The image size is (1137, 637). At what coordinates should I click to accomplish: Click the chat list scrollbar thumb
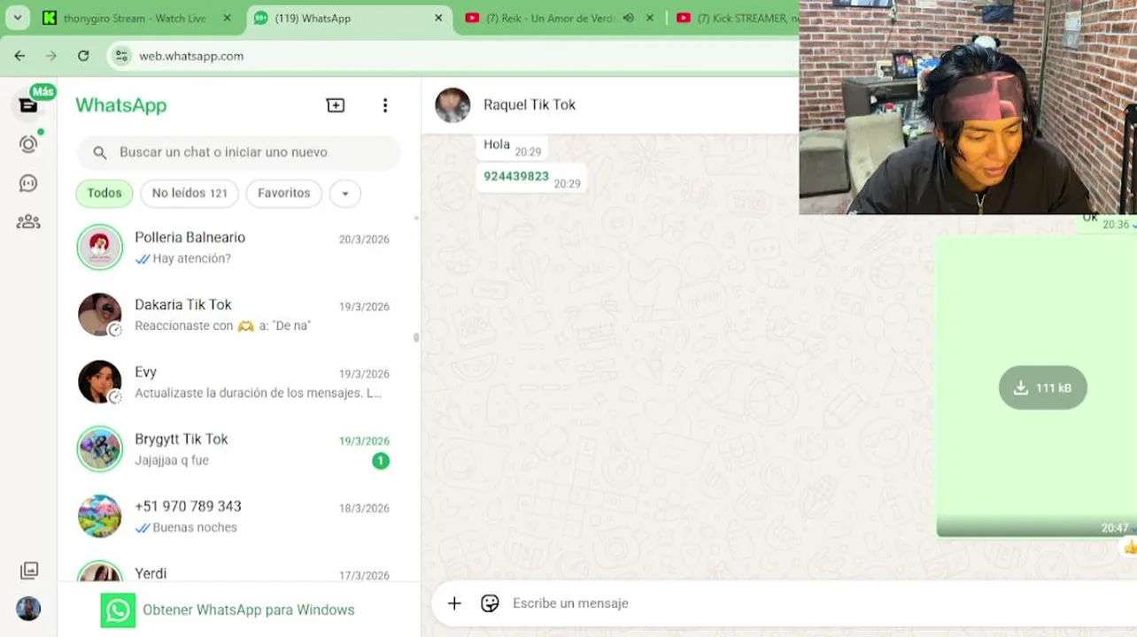point(416,337)
